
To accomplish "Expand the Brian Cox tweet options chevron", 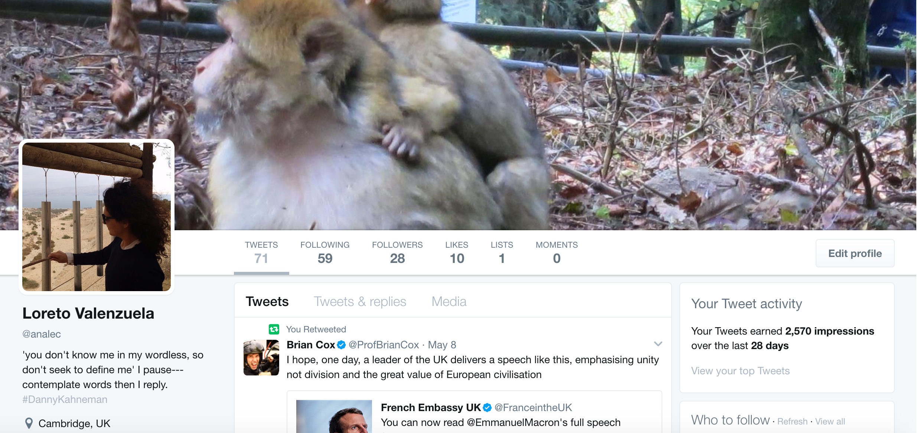I will click(x=658, y=344).
